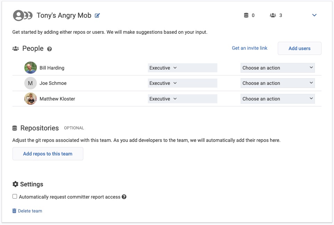Screen dimensions: 334x225
Task: Click the help icon next to People
Action: coord(49,49)
